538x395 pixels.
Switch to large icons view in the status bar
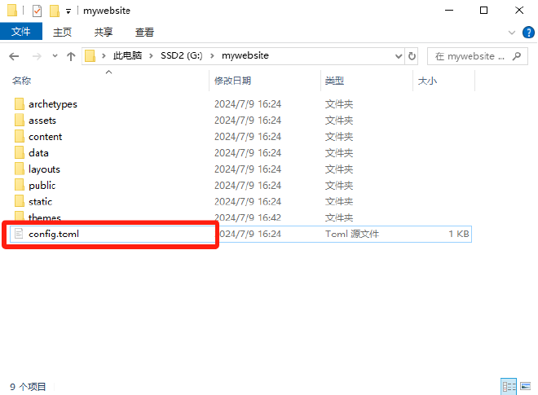pos(525,386)
